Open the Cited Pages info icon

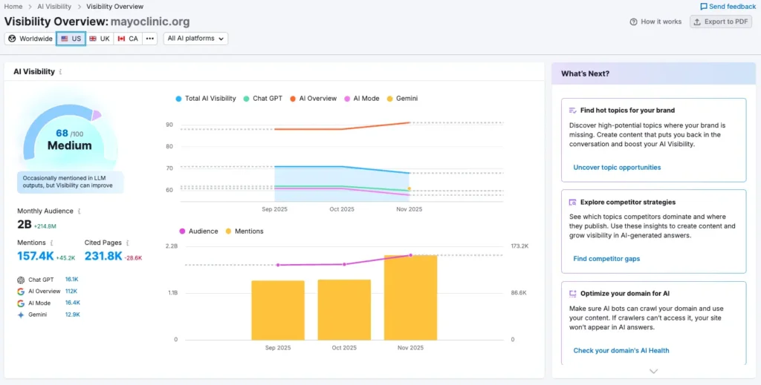[x=128, y=243]
